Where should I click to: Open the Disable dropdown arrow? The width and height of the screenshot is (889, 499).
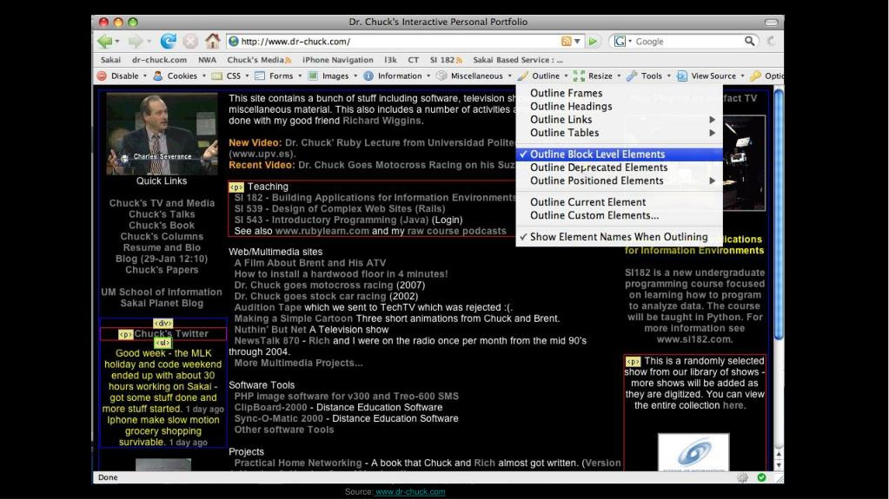tap(144, 76)
